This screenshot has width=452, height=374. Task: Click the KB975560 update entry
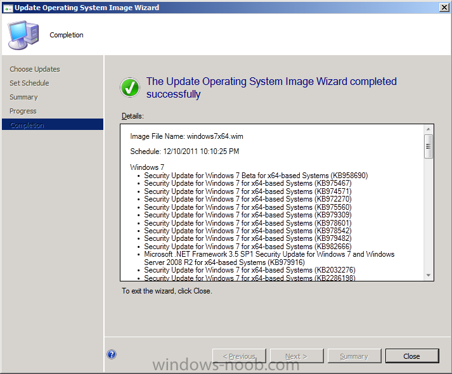tap(248, 207)
